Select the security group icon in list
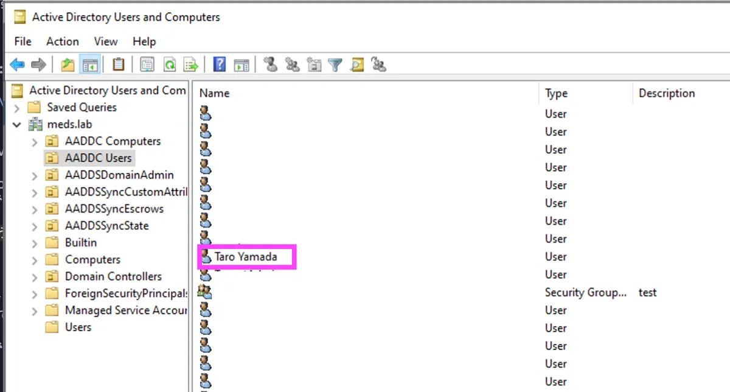Viewport: 730px width, 392px height. [205, 292]
